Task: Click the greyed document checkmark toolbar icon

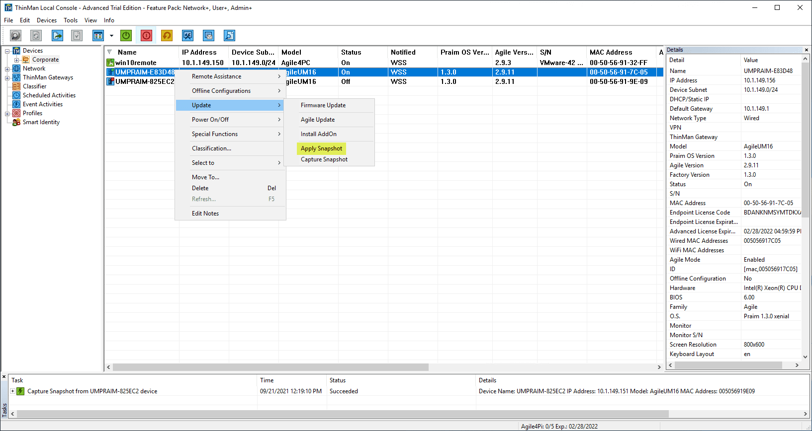Action: pos(77,36)
